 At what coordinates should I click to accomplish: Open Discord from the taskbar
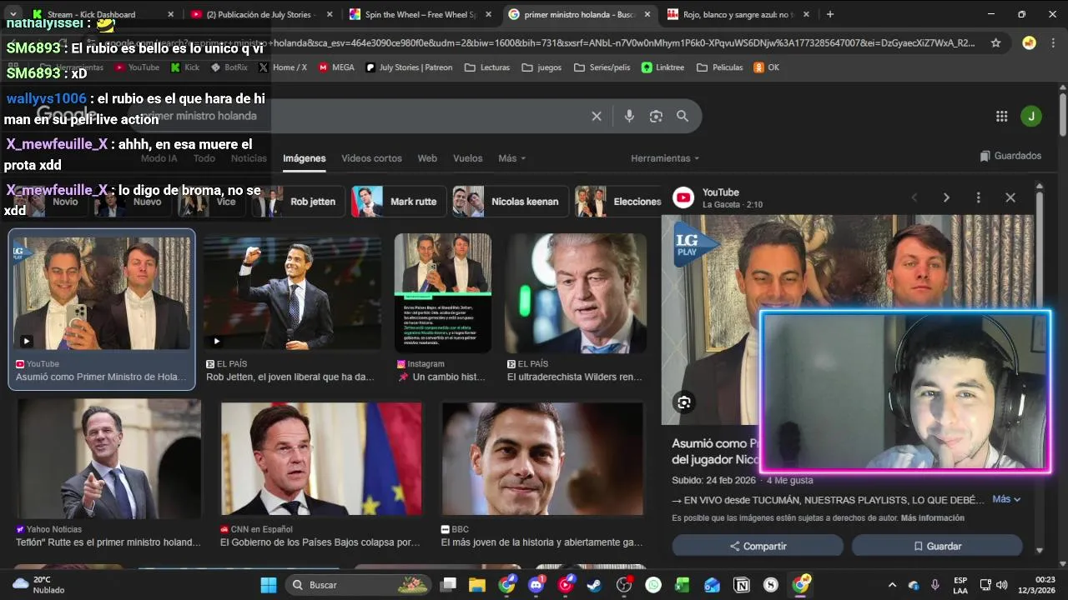click(x=537, y=585)
